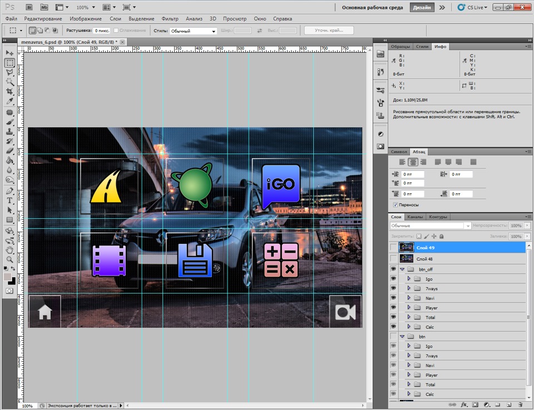Link layers with the chain icon

[x=452, y=404]
